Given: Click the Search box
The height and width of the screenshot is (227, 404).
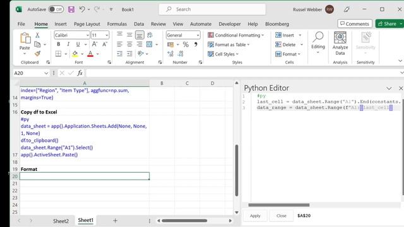Looking at the screenshot, I should 212,9.
